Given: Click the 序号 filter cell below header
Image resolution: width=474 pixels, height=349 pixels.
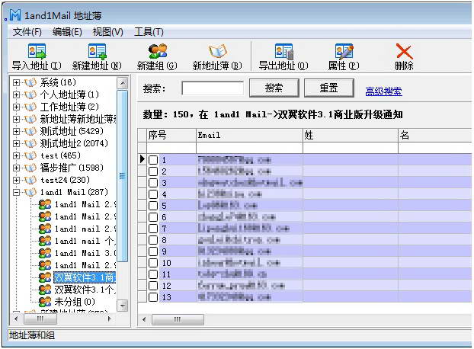Looking at the screenshot, I should pyautogui.click(x=171, y=148).
